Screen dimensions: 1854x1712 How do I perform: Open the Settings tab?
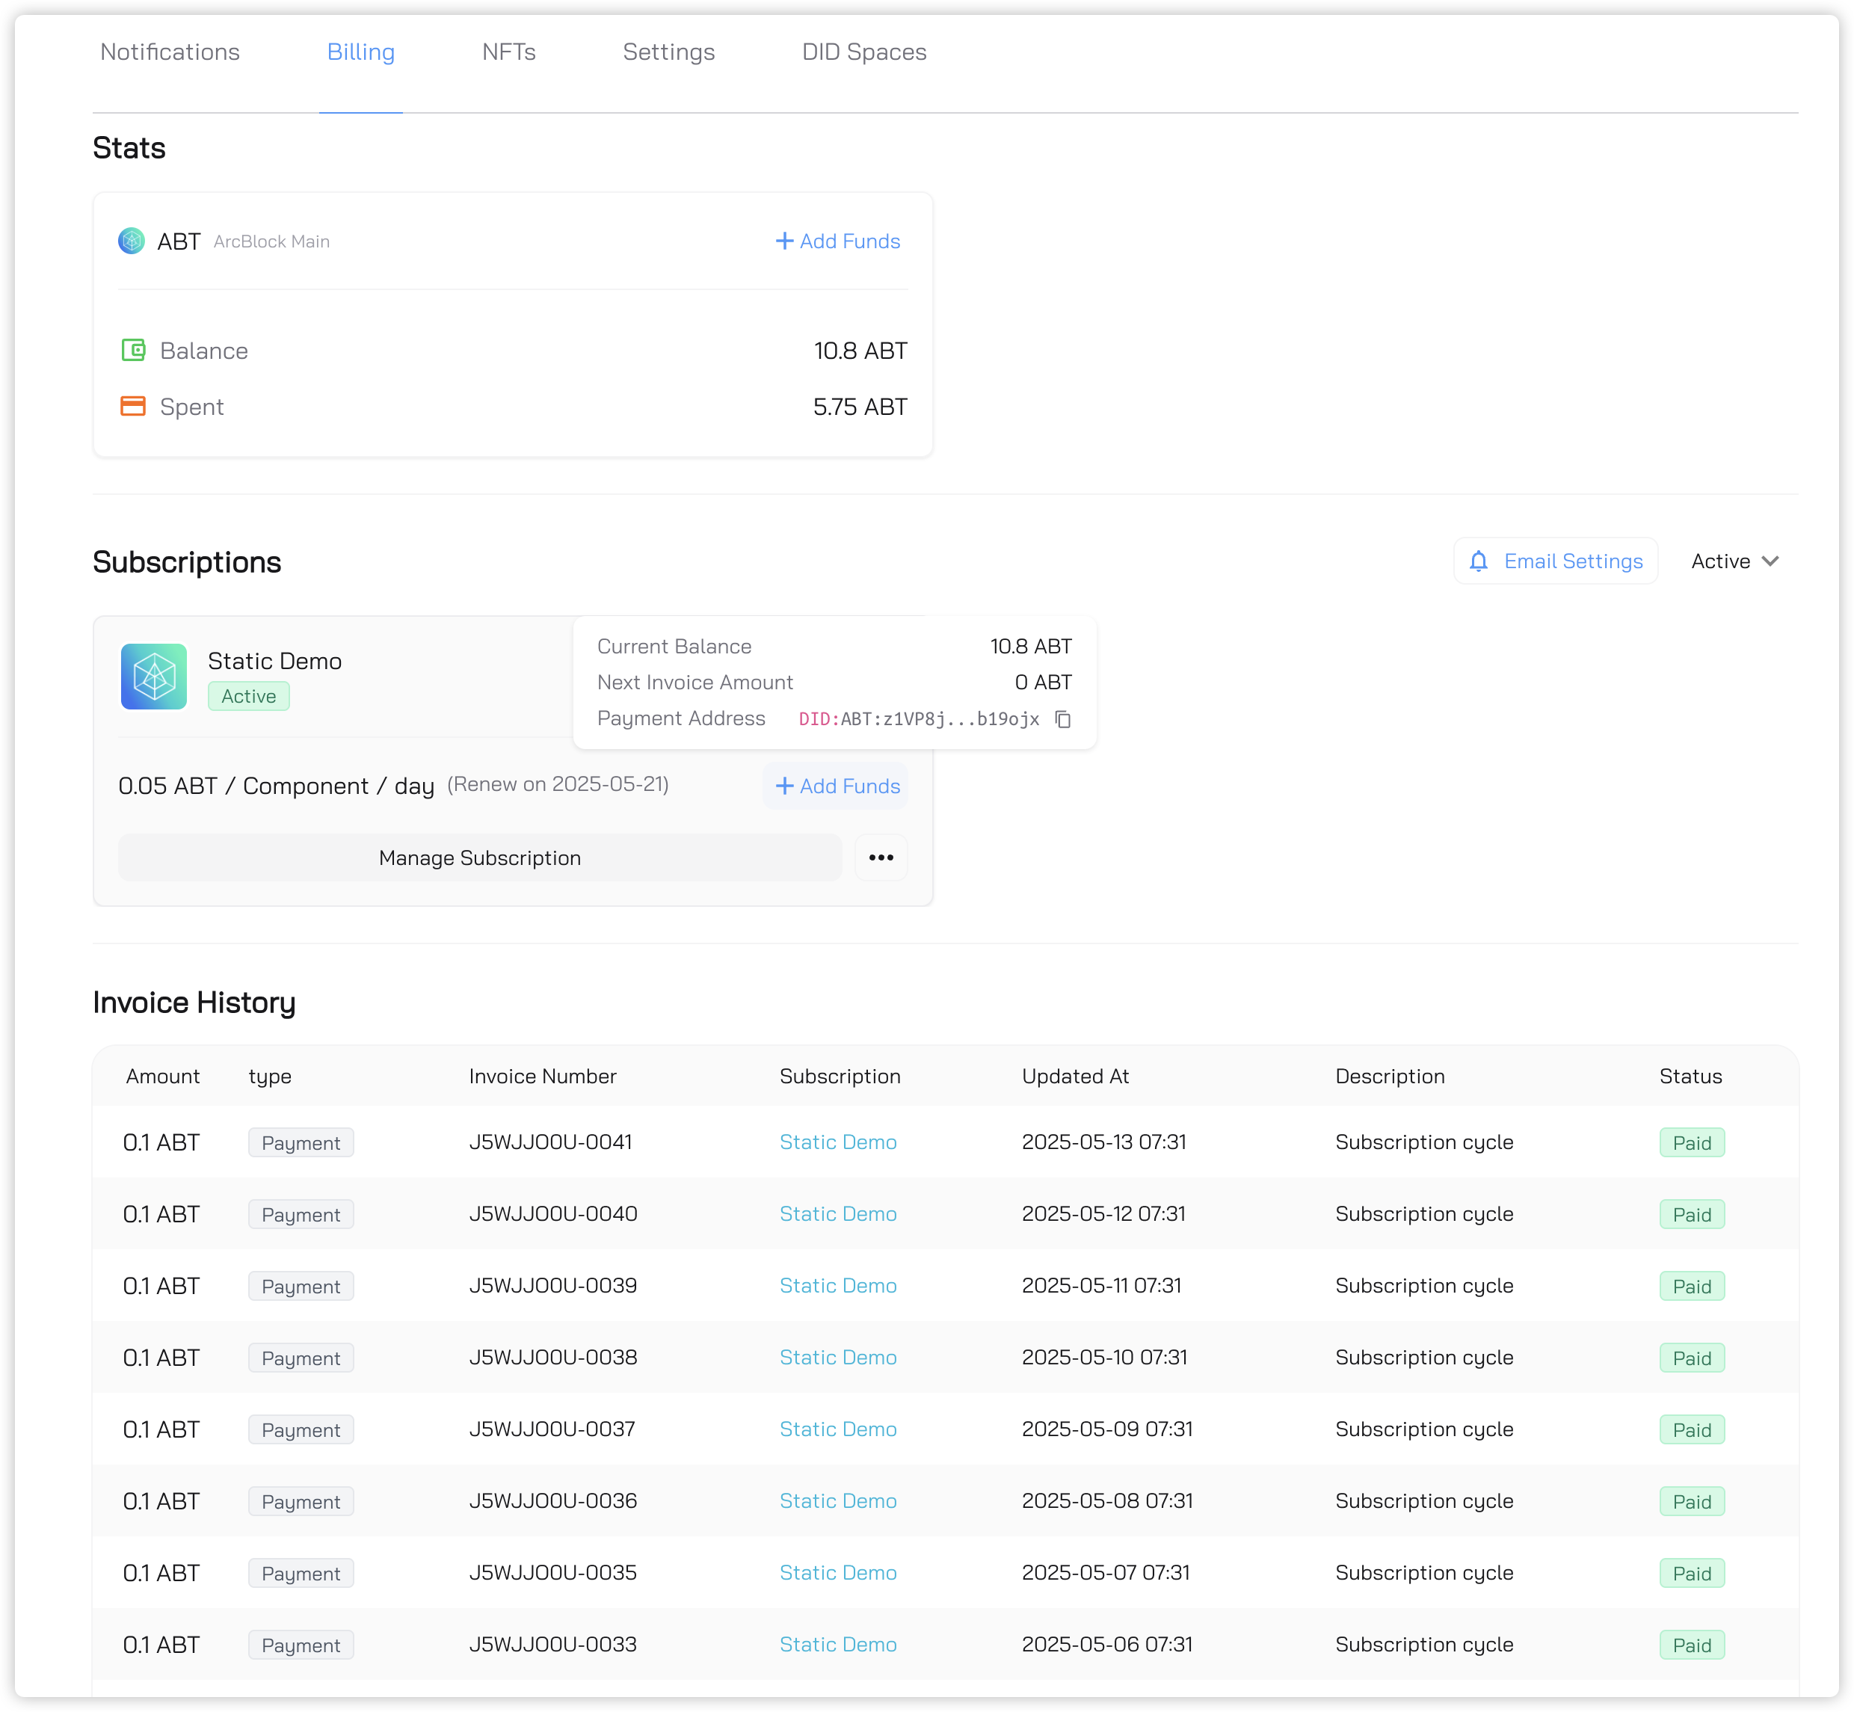click(668, 52)
